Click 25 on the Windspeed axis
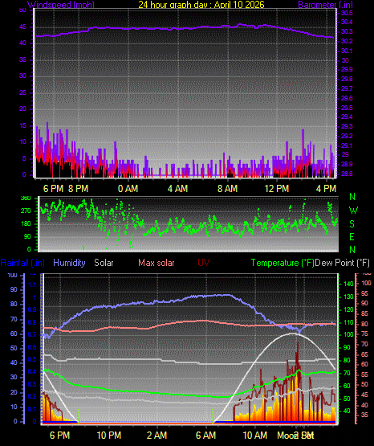The width and height of the screenshot is (374, 446). [x=22, y=92]
